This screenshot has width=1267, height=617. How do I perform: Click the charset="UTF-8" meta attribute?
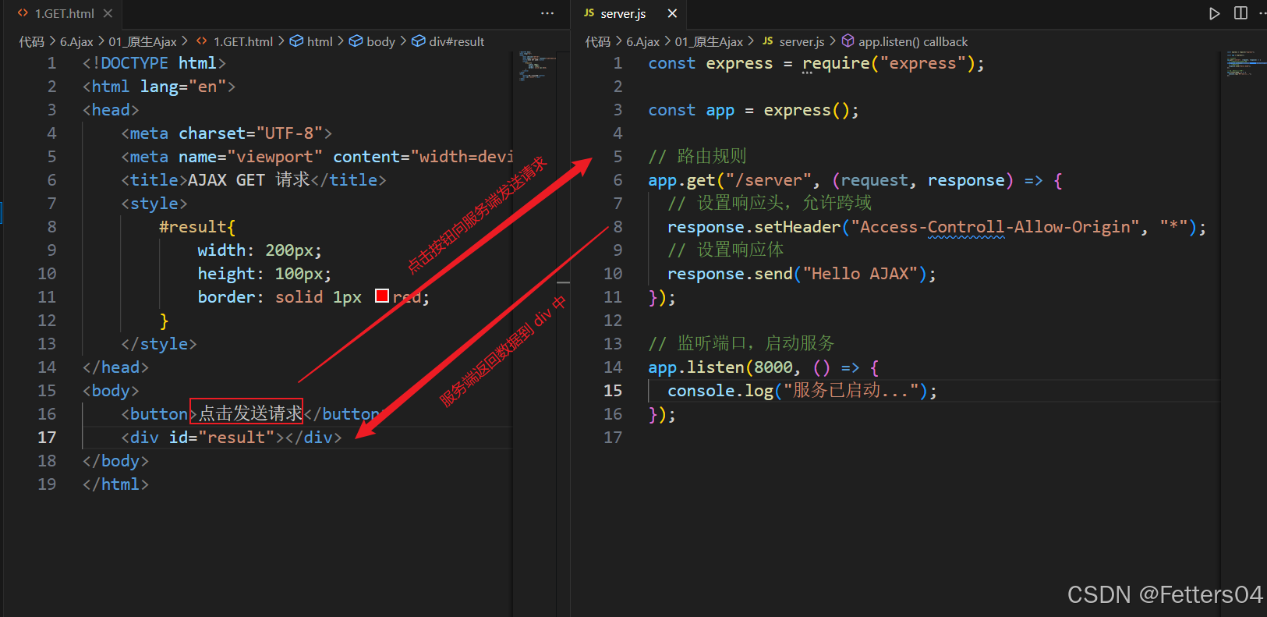click(250, 133)
